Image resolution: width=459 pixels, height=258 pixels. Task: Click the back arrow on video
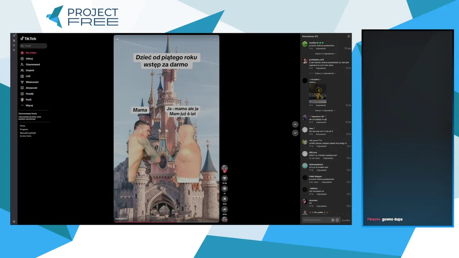pos(117,39)
